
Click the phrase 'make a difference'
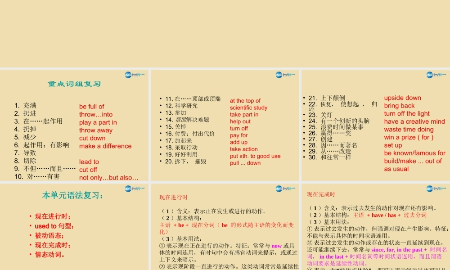(105, 146)
